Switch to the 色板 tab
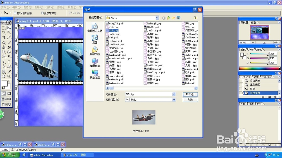This screenshot has width=282, height=158. click(251, 50)
